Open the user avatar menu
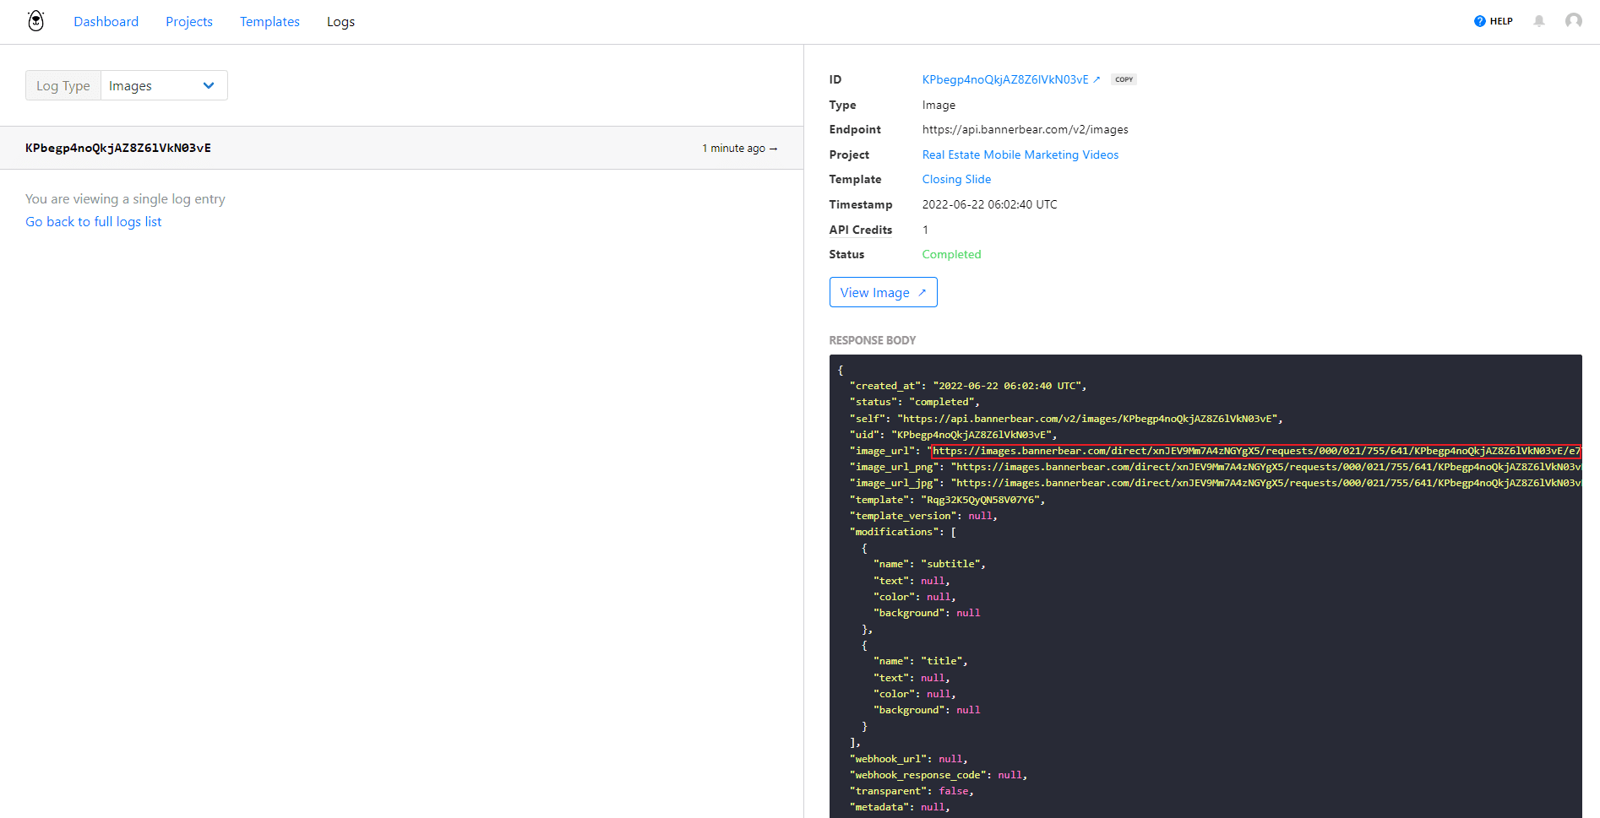Viewport: 1600px width, 818px height. click(1574, 21)
